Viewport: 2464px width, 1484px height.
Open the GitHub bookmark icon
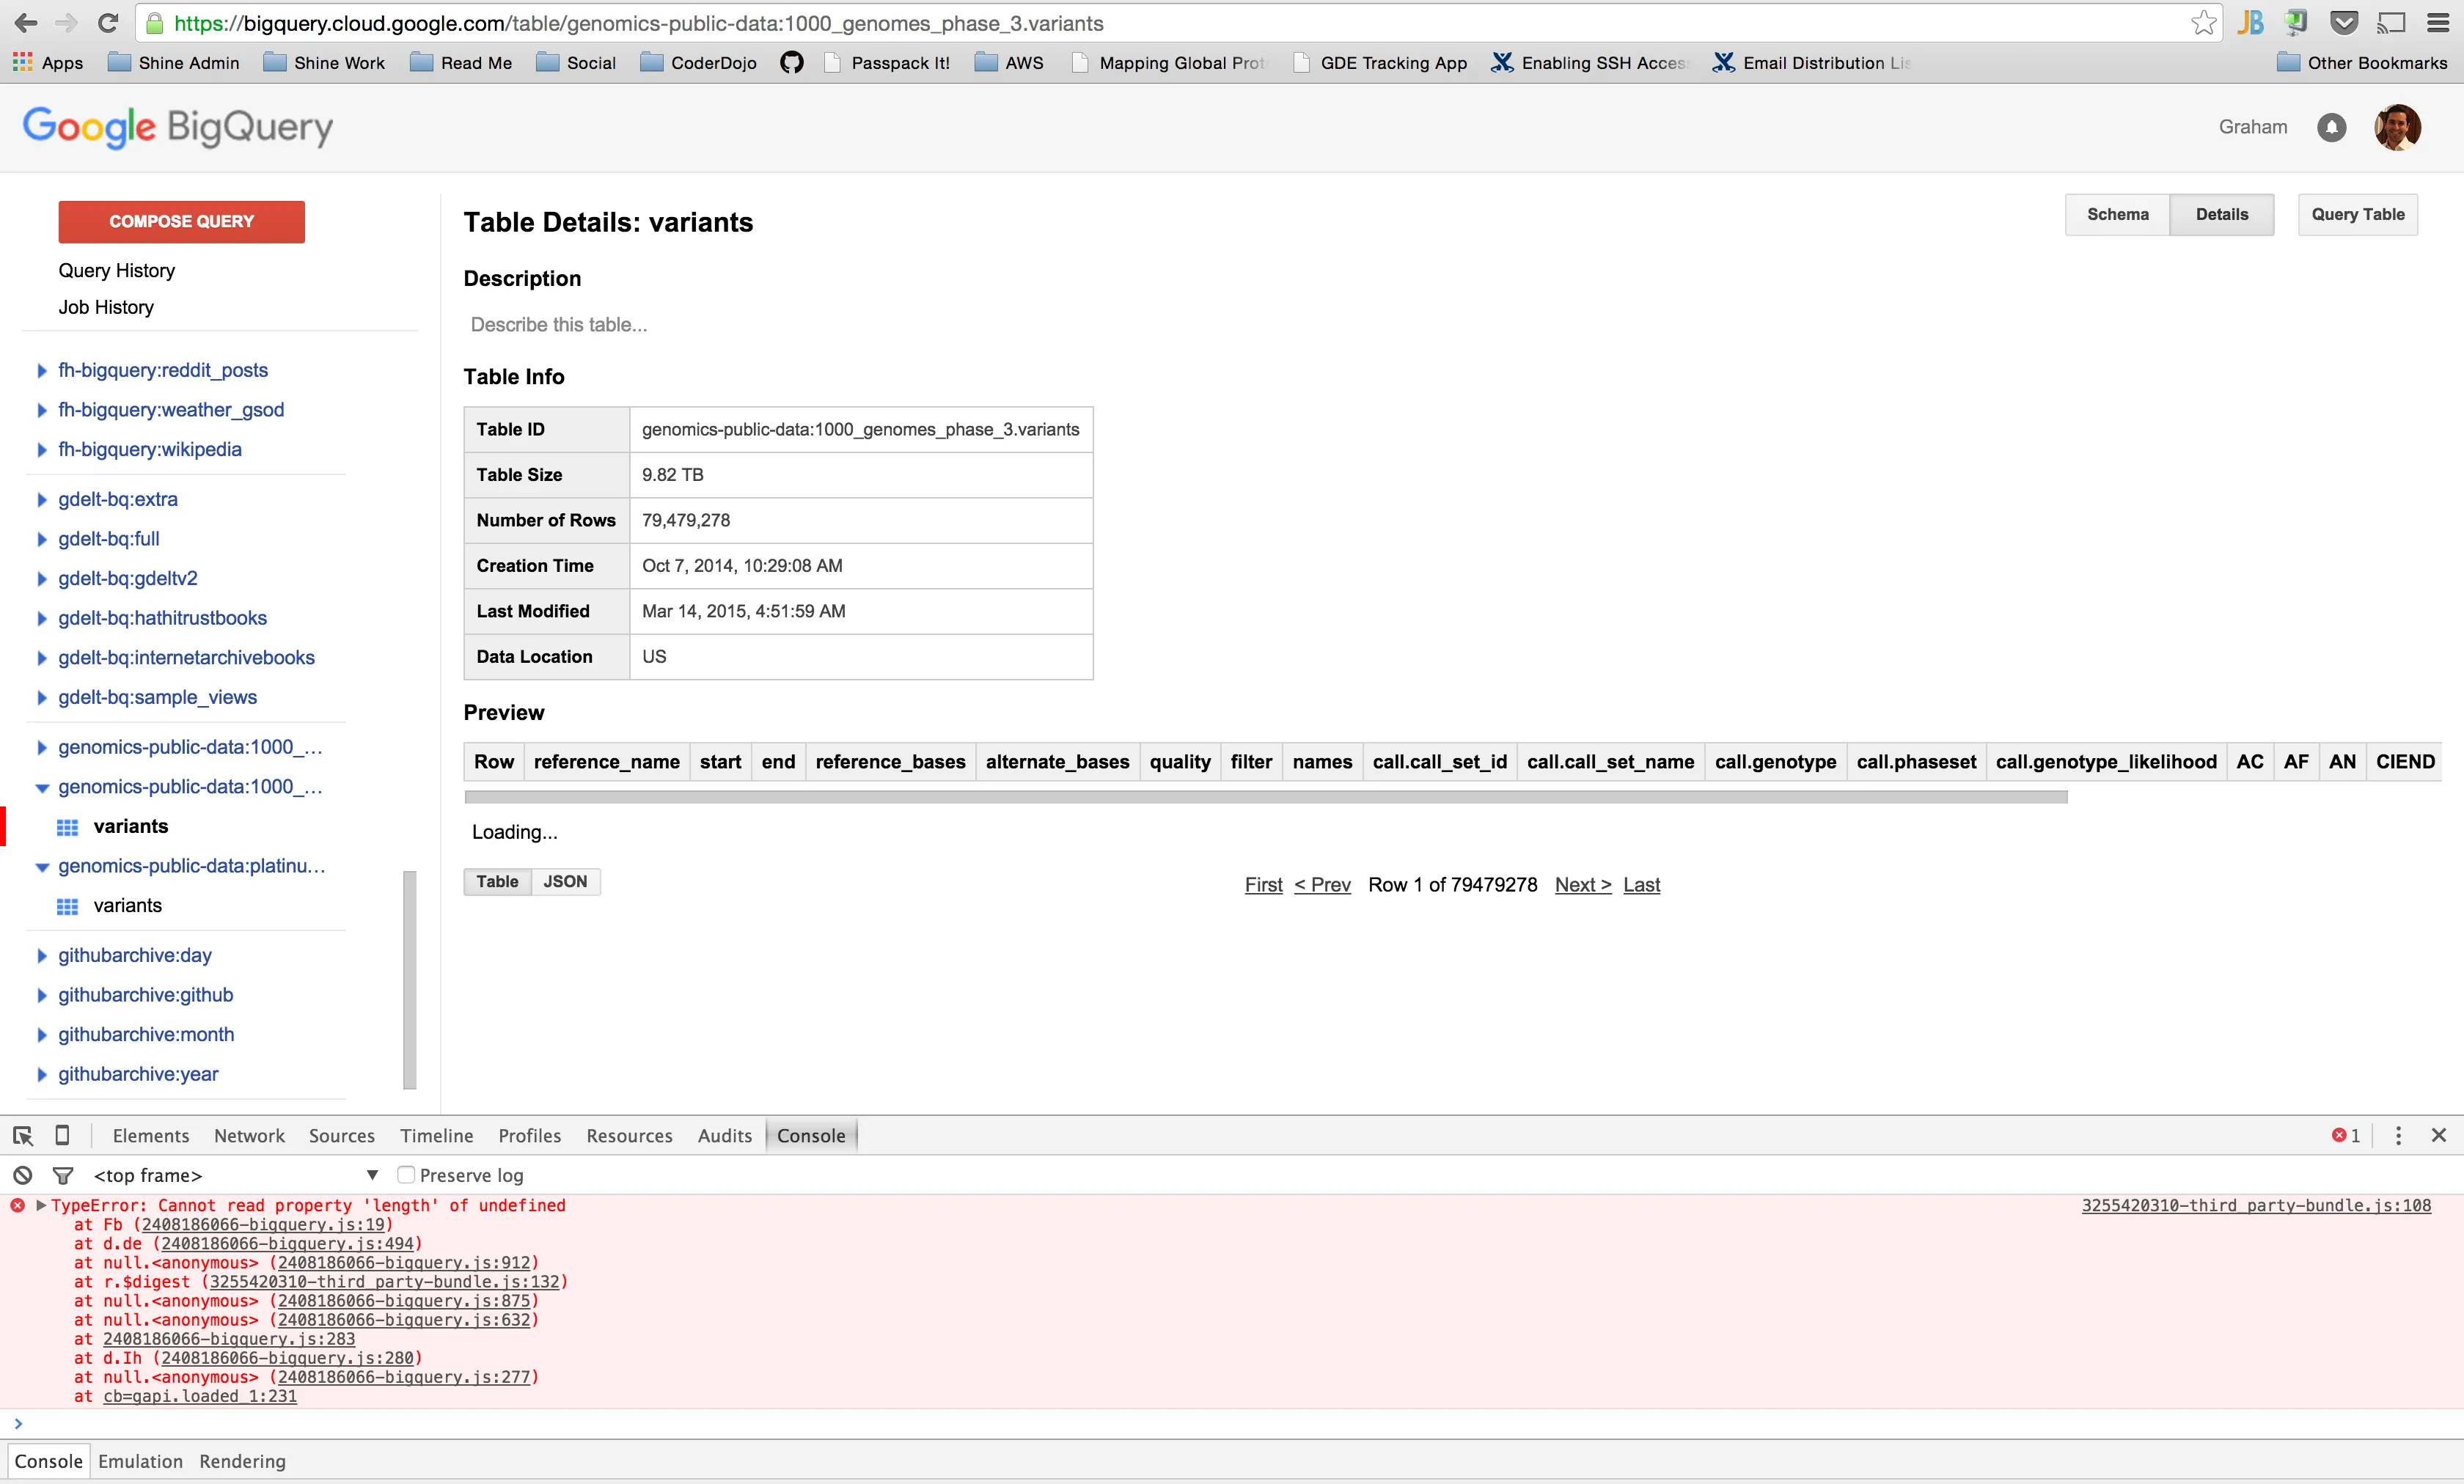pyautogui.click(x=791, y=63)
